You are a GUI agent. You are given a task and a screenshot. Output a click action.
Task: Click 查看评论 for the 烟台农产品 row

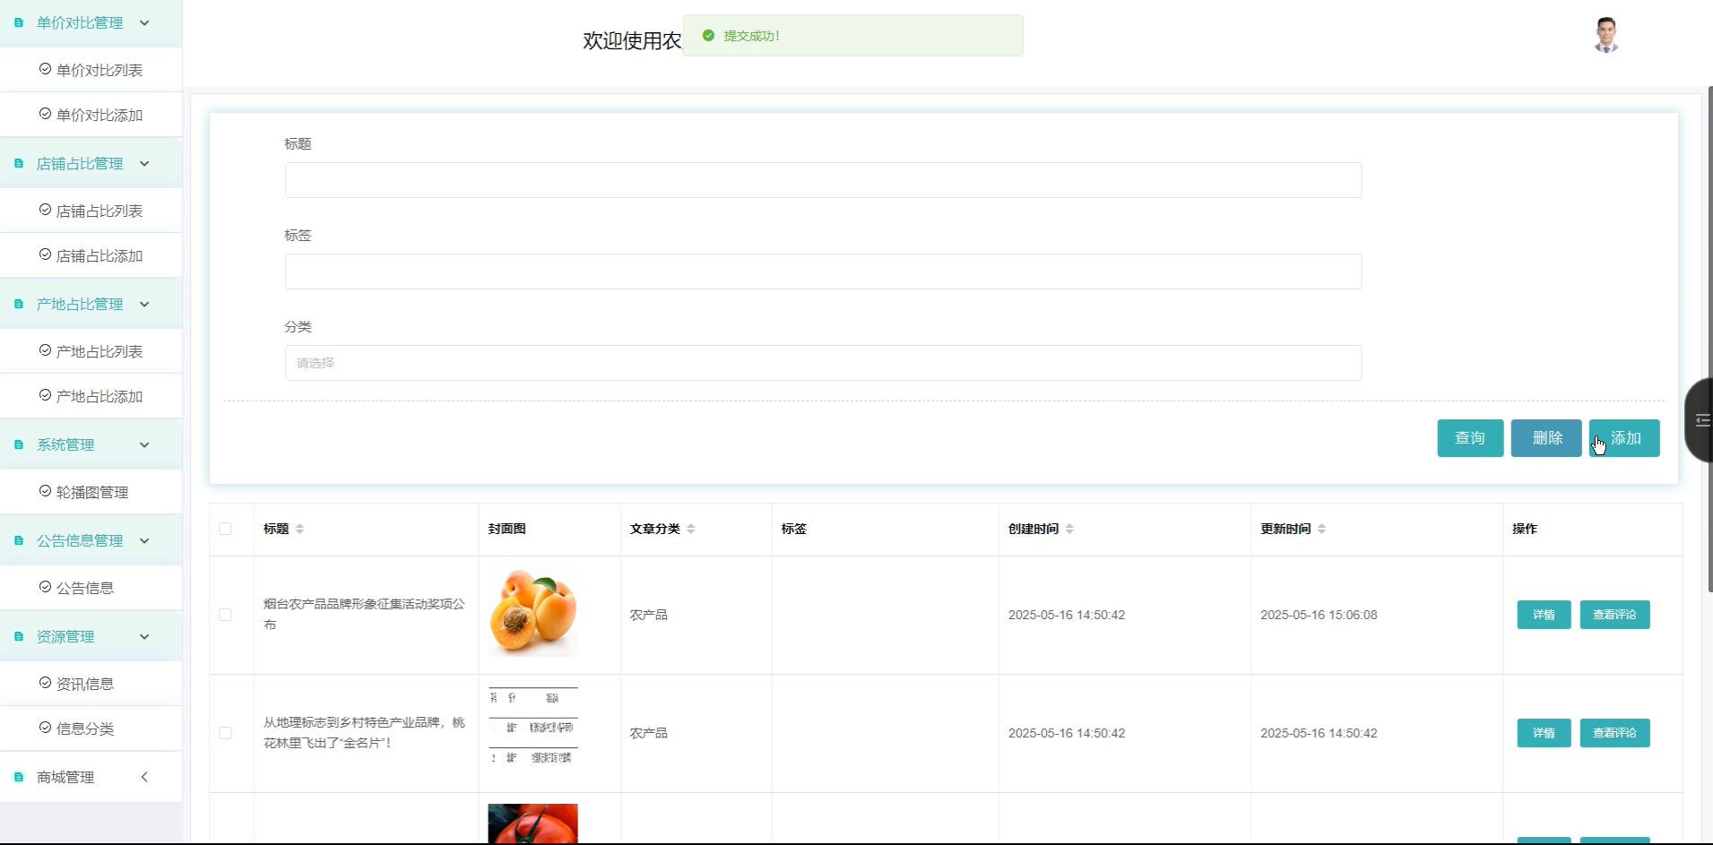[1614, 615]
